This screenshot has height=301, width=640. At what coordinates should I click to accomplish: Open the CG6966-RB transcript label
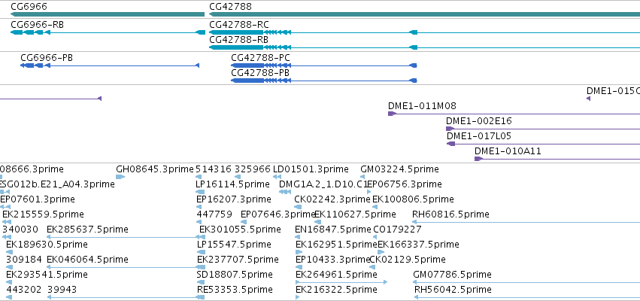pos(37,25)
